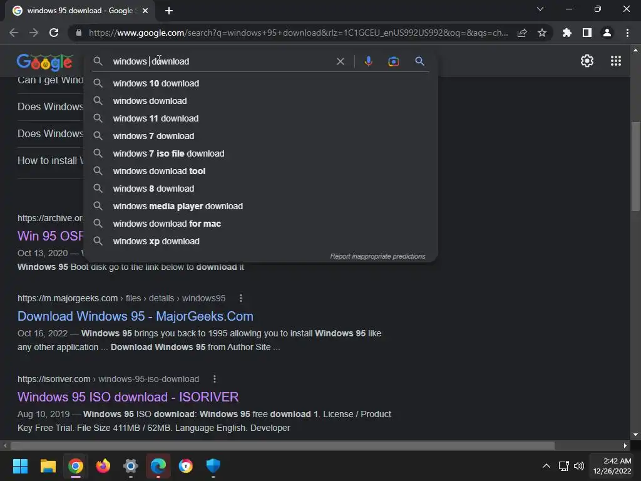Open options for isoriver result
Image resolution: width=641 pixels, height=481 pixels.
(215, 379)
